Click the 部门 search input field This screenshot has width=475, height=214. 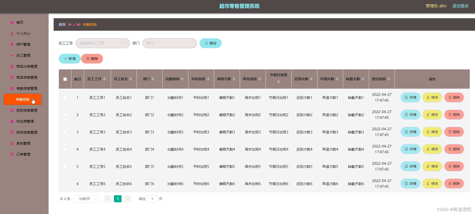coord(170,43)
